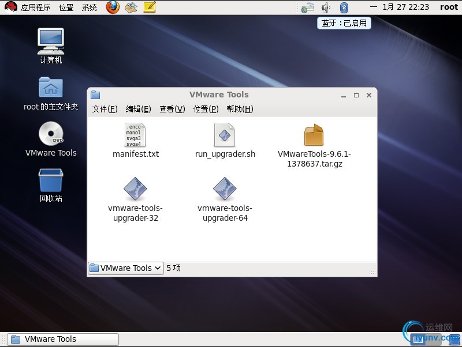Click the run_upgrader.sh file name label
The height and width of the screenshot is (347, 462).
225,154
